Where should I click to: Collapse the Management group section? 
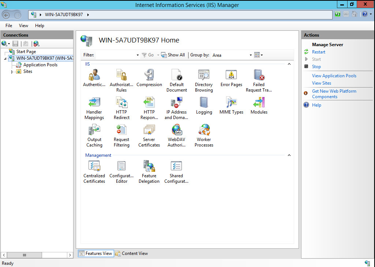[x=289, y=155]
